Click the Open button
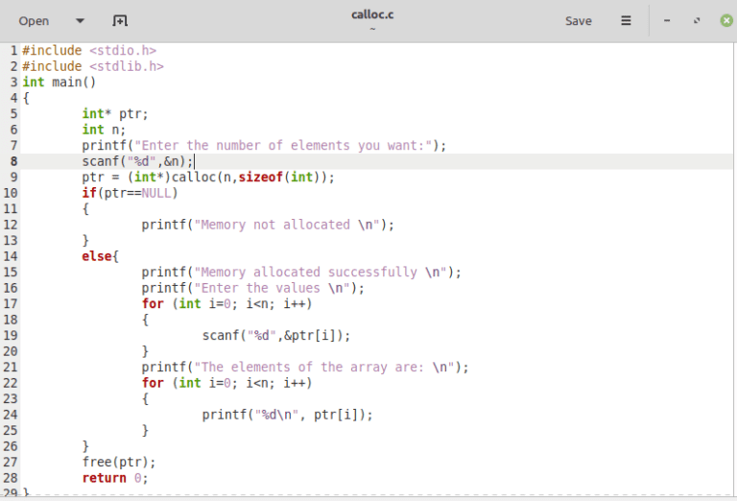This screenshot has height=501, width=737. point(34,21)
